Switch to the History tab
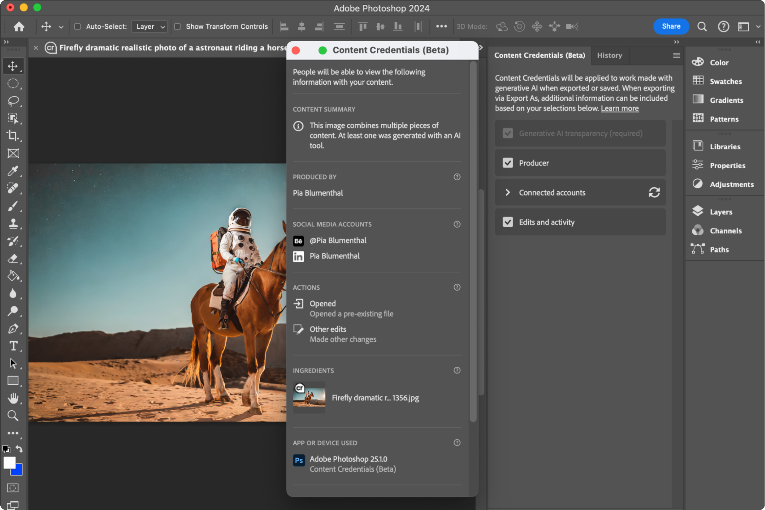This screenshot has height=510, width=765. tap(609, 55)
